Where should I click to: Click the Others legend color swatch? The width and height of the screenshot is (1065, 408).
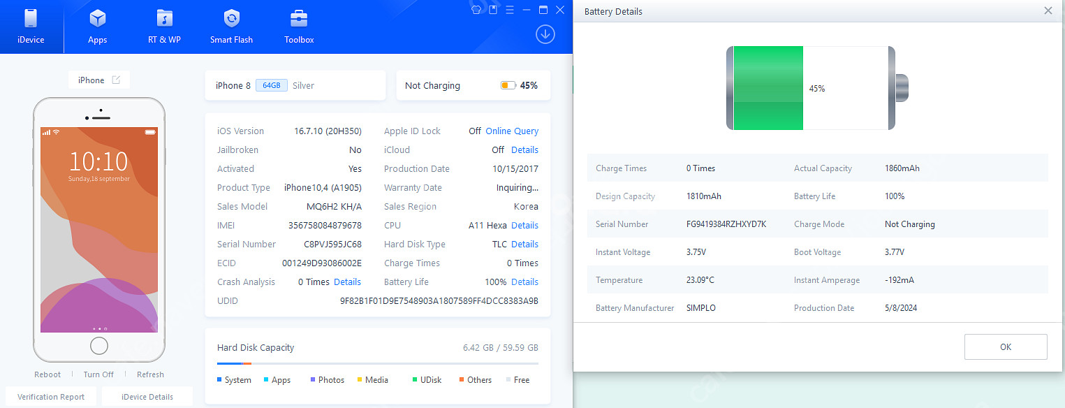(462, 380)
